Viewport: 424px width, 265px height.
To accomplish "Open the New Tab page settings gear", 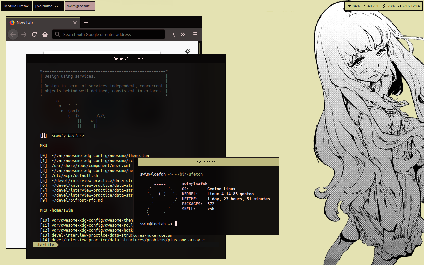I will tap(188, 51).
